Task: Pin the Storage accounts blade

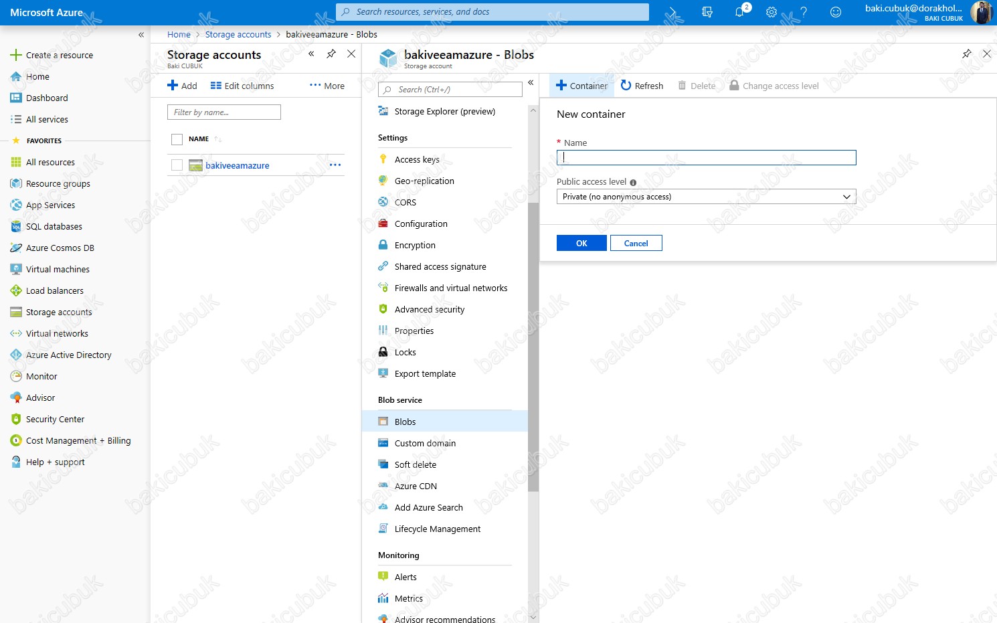Action: point(331,54)
